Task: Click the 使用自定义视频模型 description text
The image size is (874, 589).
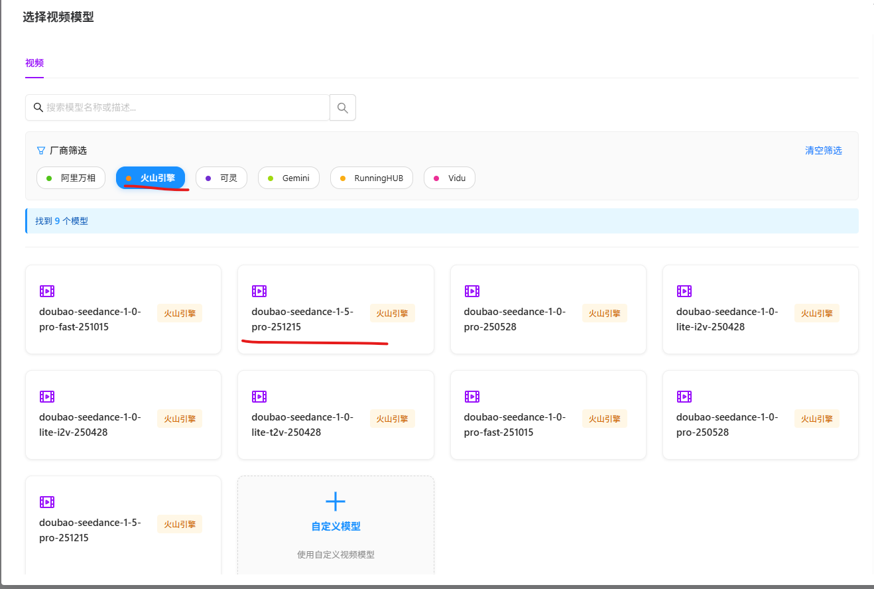Action: 336,555
